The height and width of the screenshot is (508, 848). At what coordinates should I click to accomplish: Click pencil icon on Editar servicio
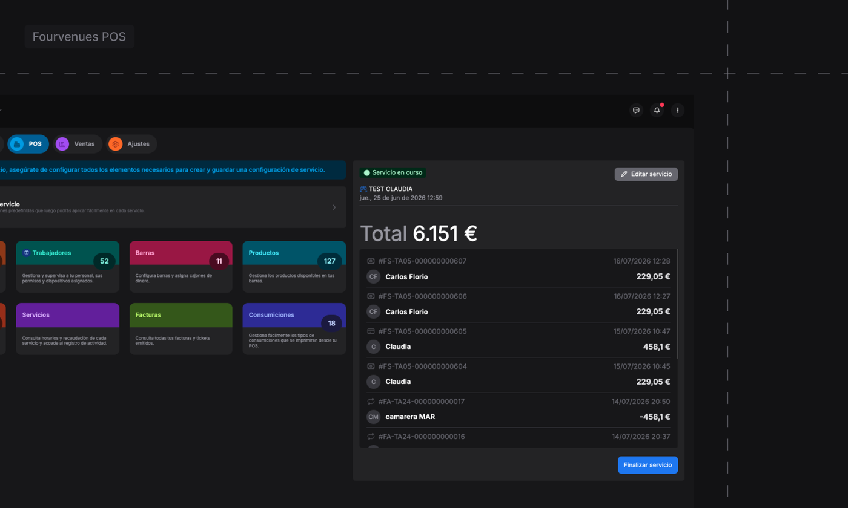click(624, 174)
